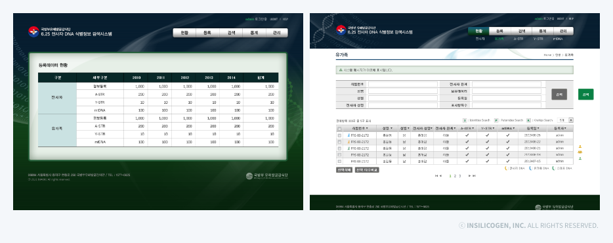Click the warning triangle icon in the system message bar
This screenshot has width=613, height=243.
[341, 70]
